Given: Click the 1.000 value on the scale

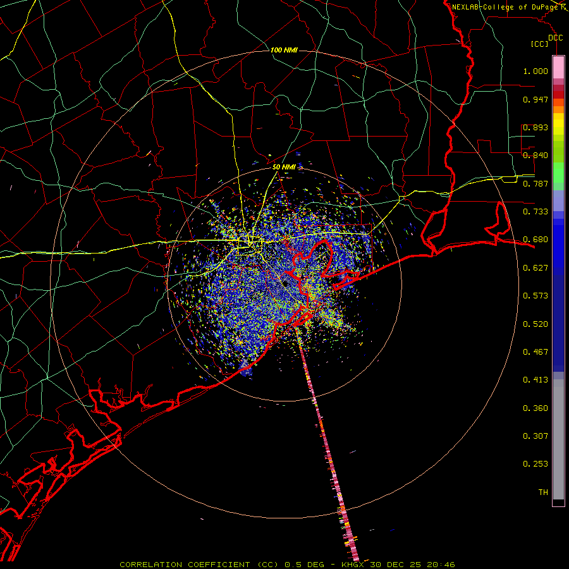Looking at the screenshot, I should (535, 71).
